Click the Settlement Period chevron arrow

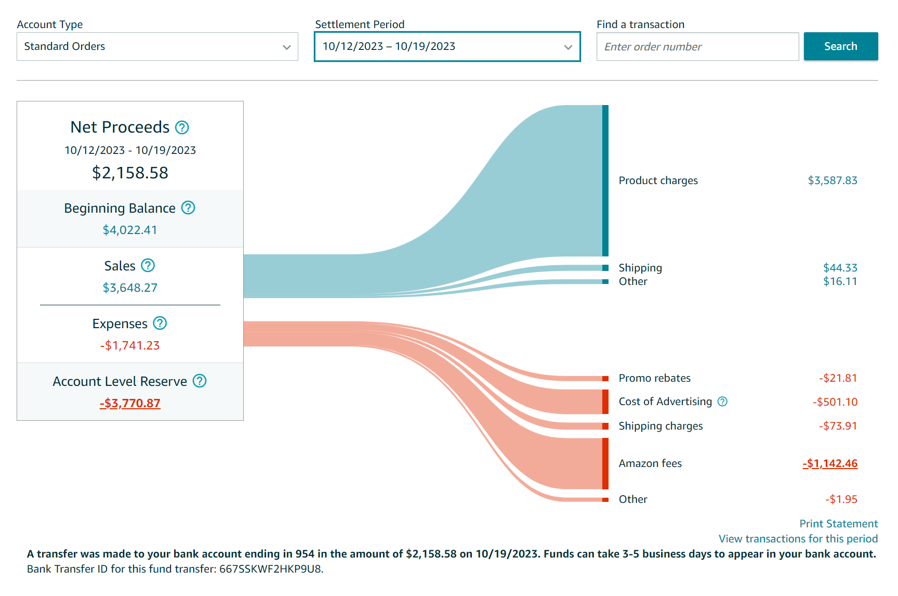click(x=568, y=47)
